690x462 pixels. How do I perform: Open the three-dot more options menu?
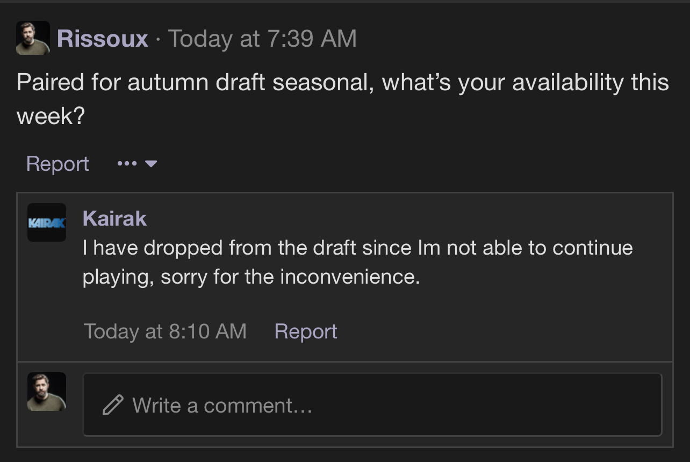(127, 164)
